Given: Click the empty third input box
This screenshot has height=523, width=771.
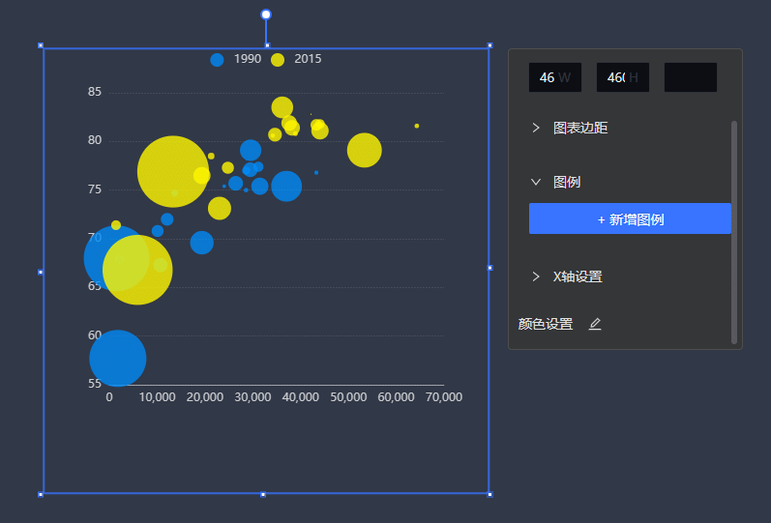Looking at the screenshot, I should click(690, 77).
